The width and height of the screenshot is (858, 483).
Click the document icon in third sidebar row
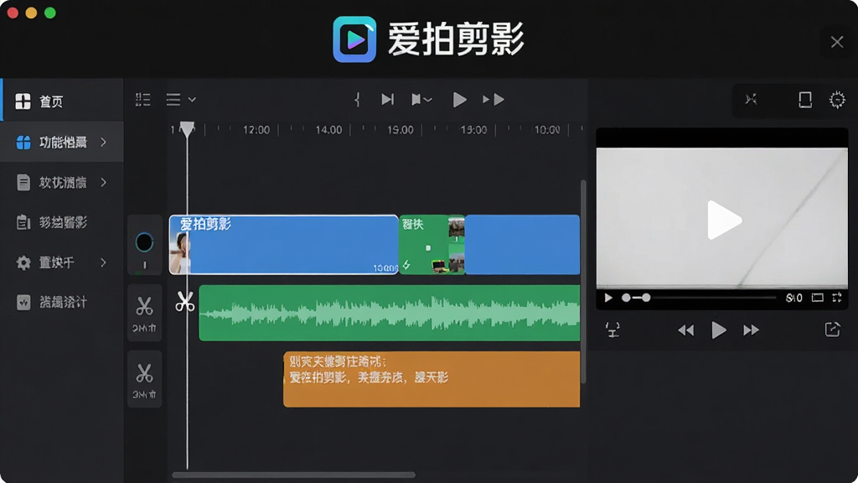[23, 182]
